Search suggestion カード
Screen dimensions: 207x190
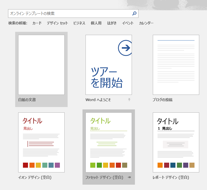pos(37,23)
